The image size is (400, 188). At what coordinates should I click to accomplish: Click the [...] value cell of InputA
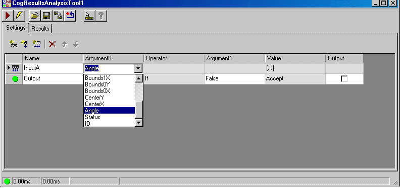(295, 68)
